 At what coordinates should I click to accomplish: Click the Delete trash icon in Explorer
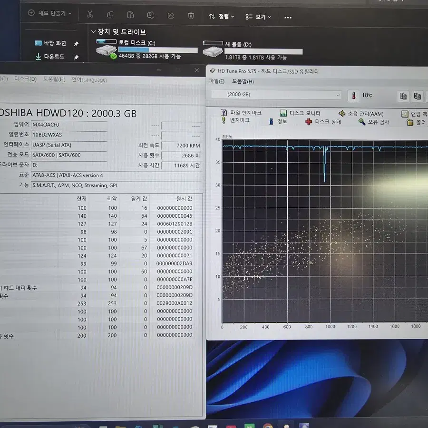point(191,16)
